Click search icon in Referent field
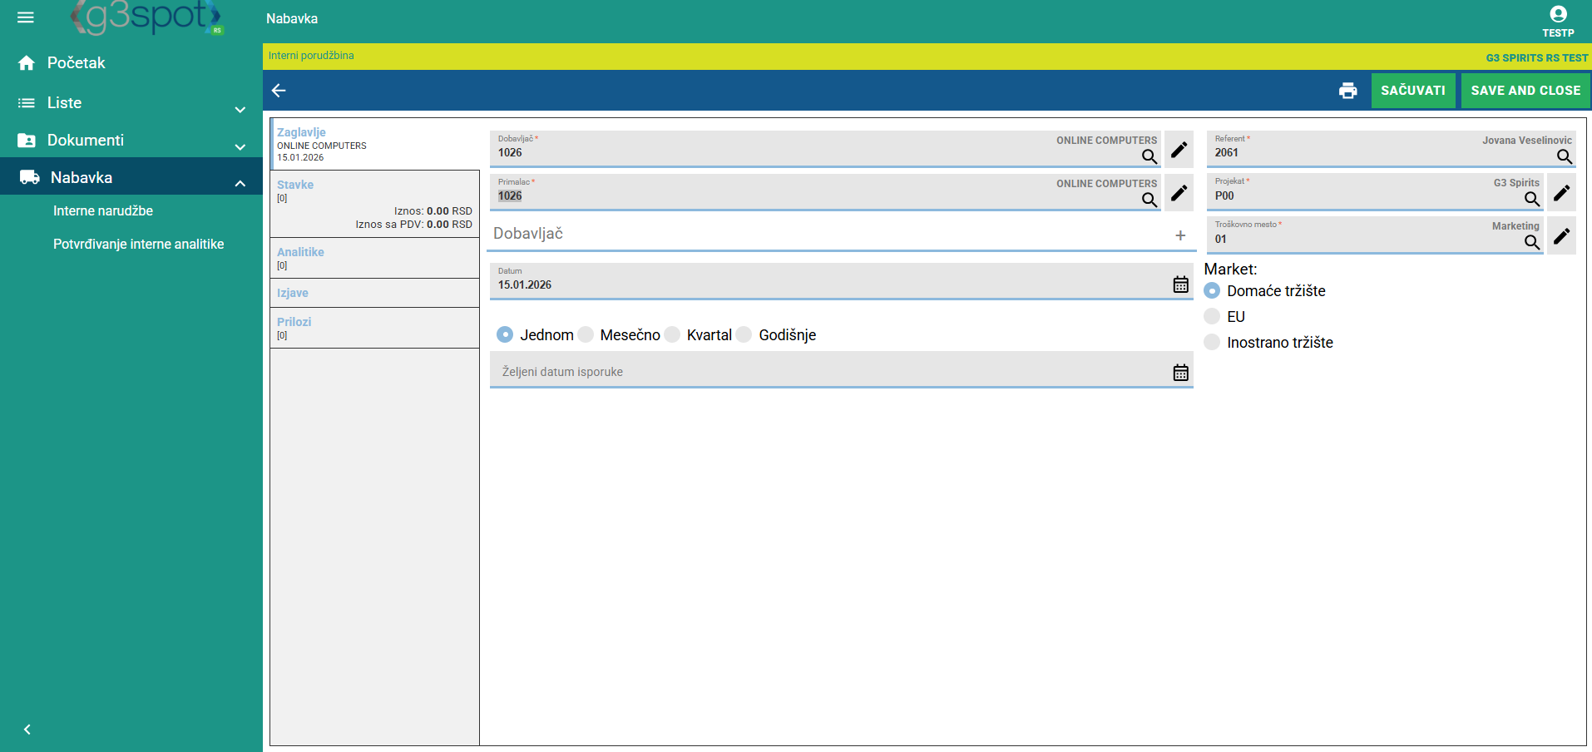This screenshot has width=1592, height=752. (1564, 156)
